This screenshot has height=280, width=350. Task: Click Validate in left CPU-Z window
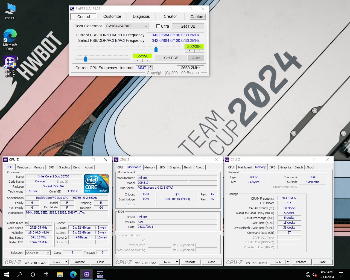(80, 262)
